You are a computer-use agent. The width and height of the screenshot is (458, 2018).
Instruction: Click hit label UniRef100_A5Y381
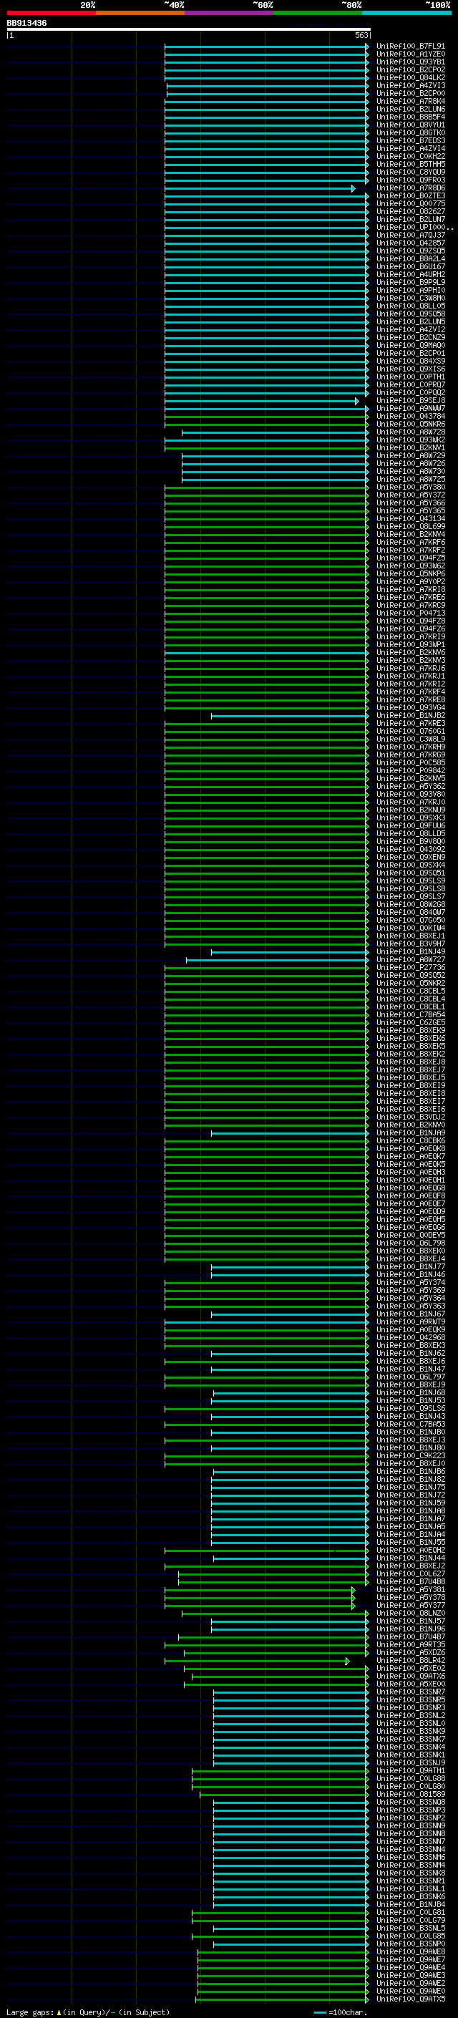coord(411,1589)
